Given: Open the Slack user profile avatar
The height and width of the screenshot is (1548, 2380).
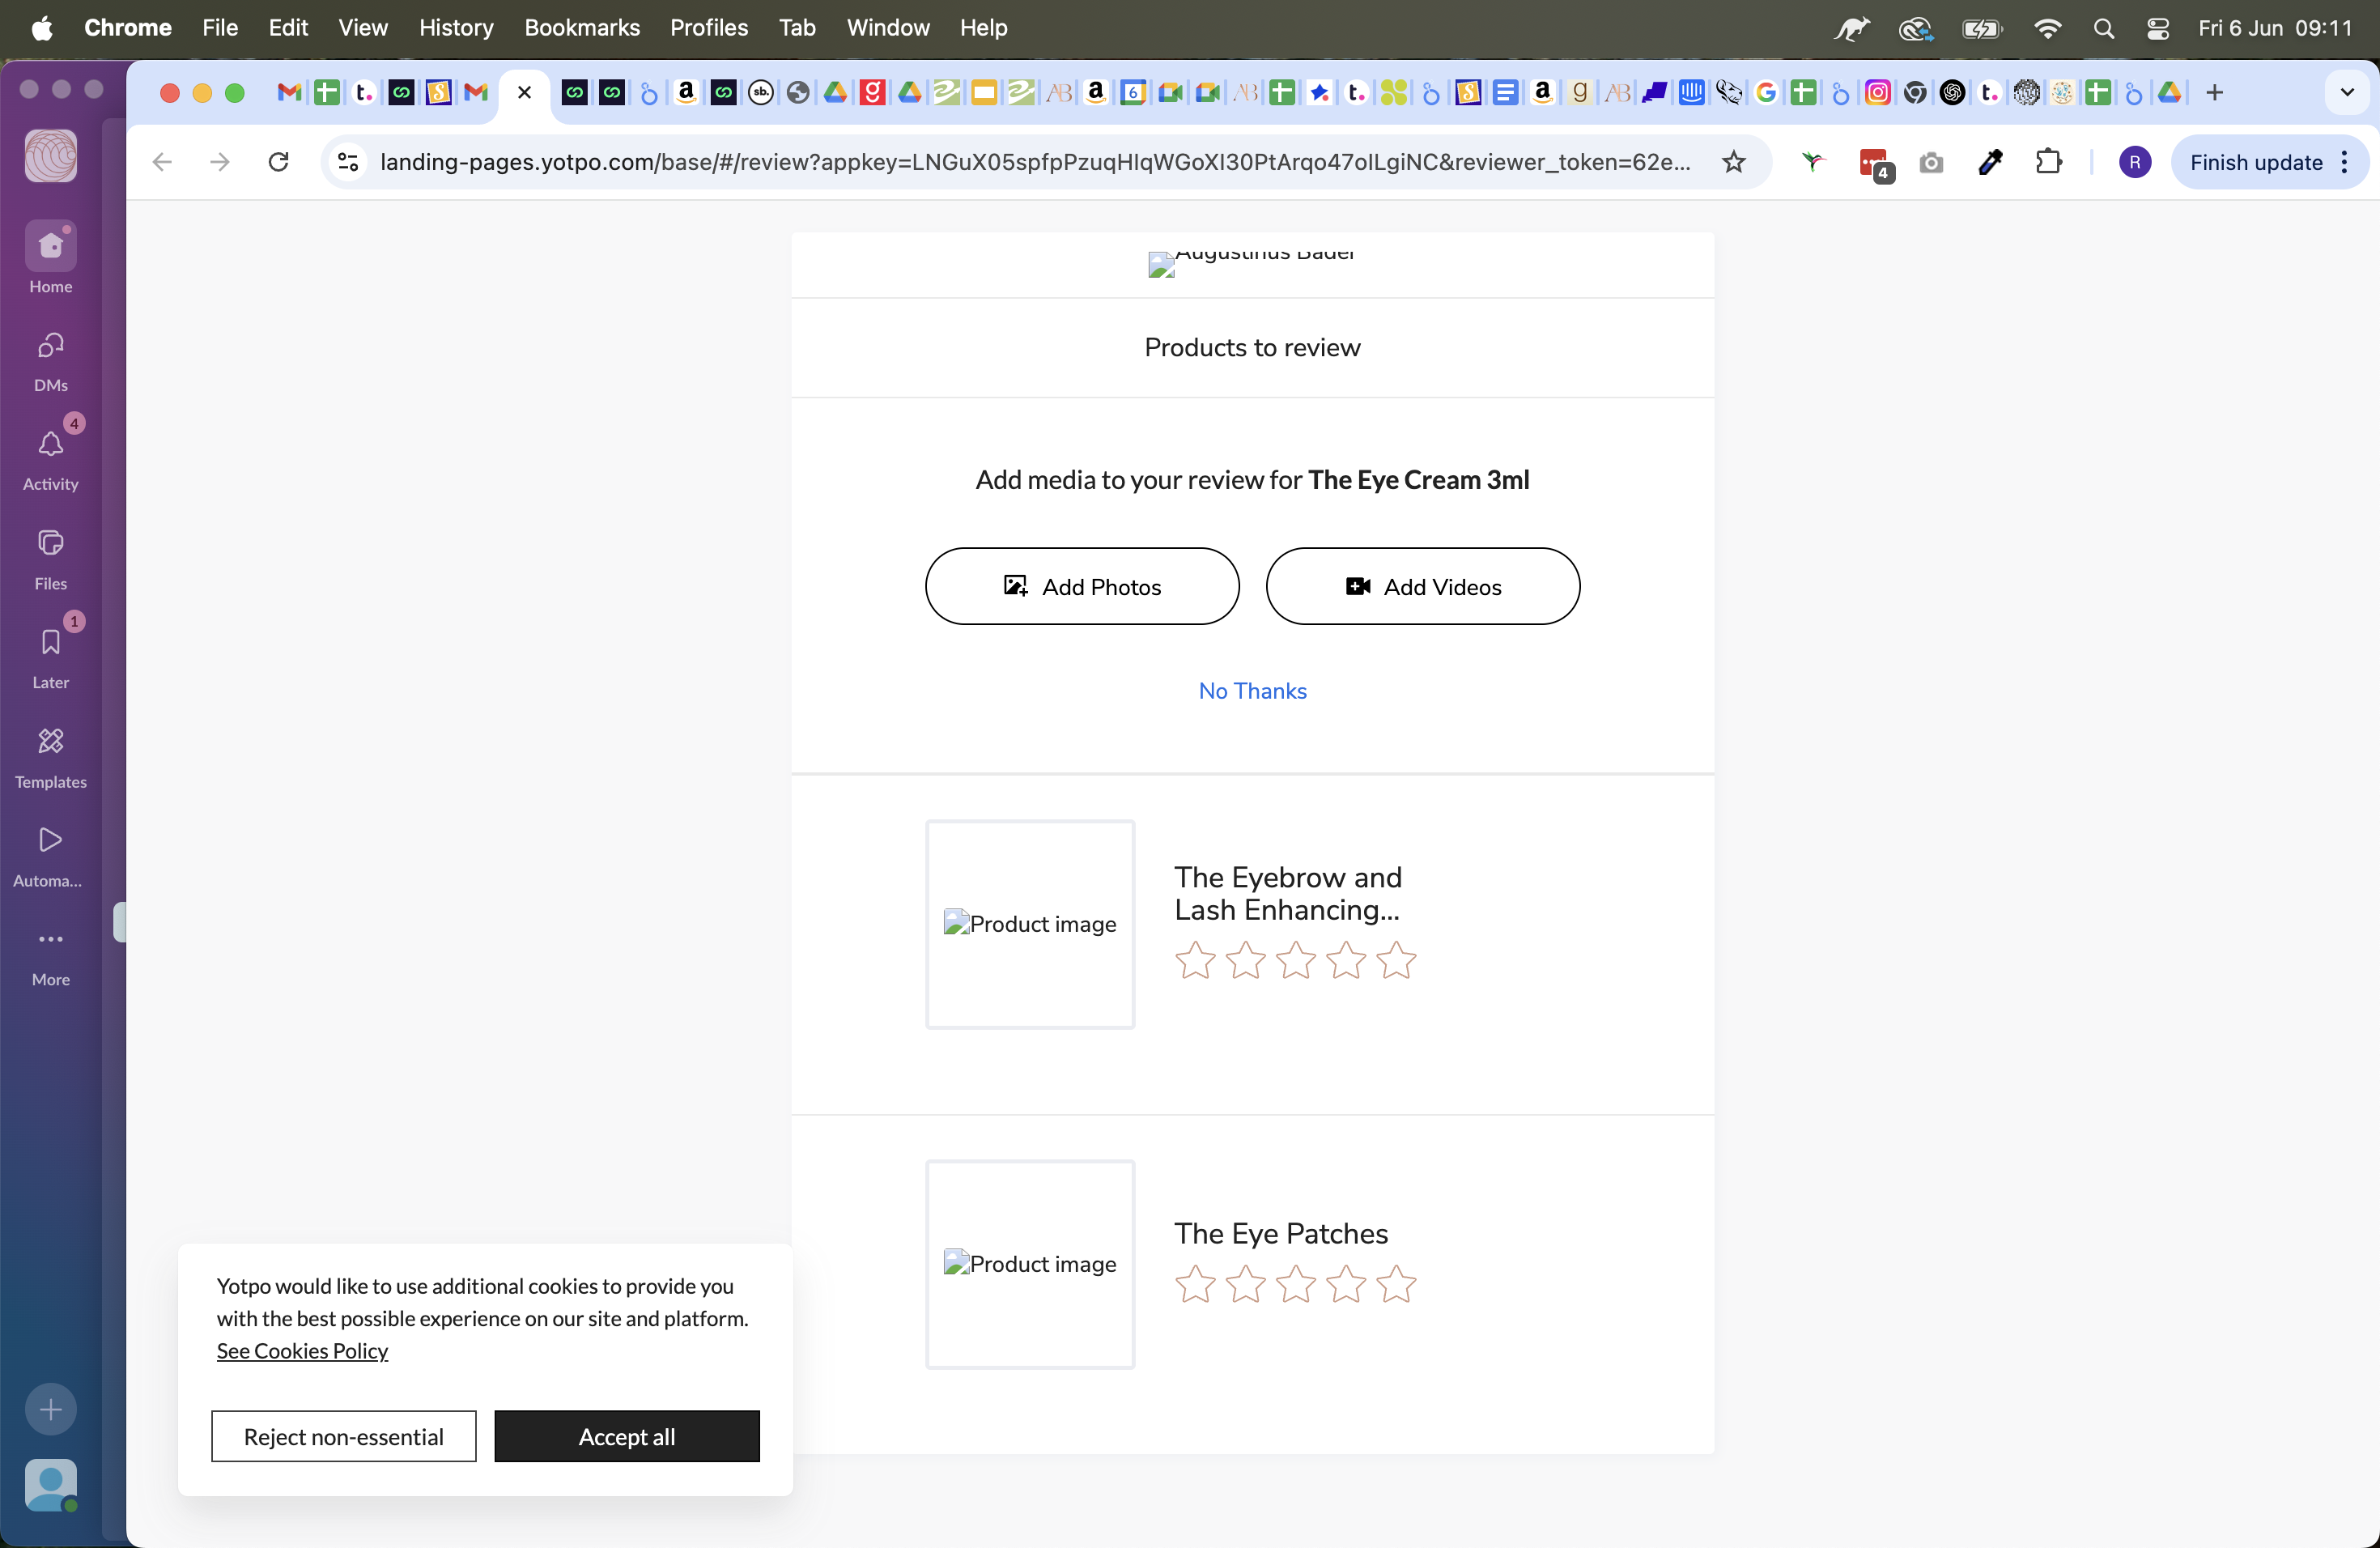Looking at the screenshot, I should pyautogui.click(x=51, y=1484).
